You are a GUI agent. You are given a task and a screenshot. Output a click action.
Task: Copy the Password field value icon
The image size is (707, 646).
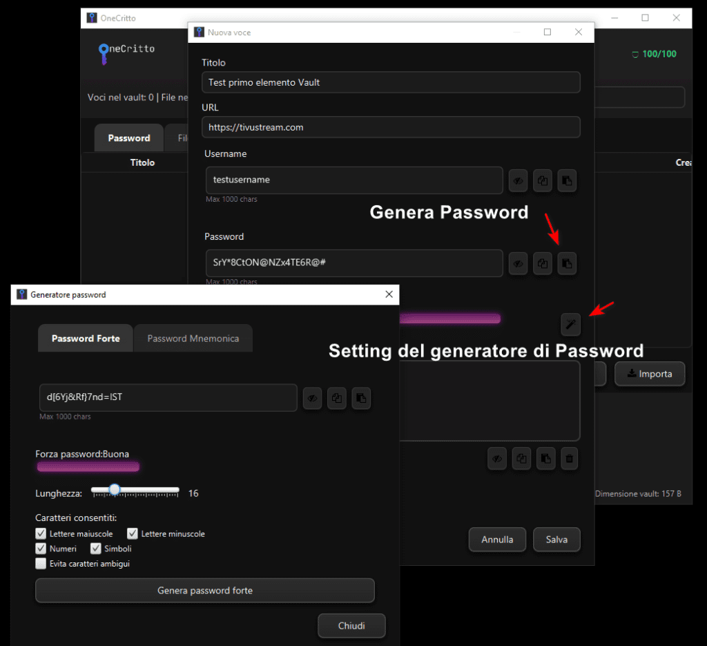pos(543,263)
